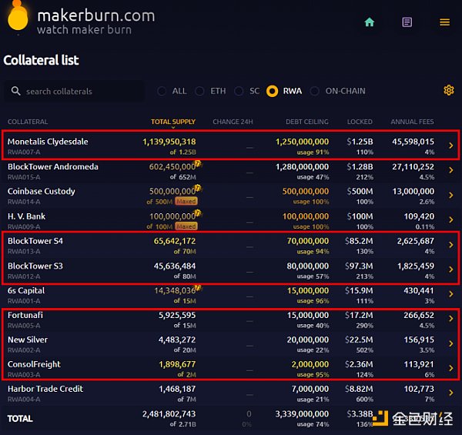Open Monetalis Clydesdale collateral name
The image size is (462, 435).
[48, 142]
